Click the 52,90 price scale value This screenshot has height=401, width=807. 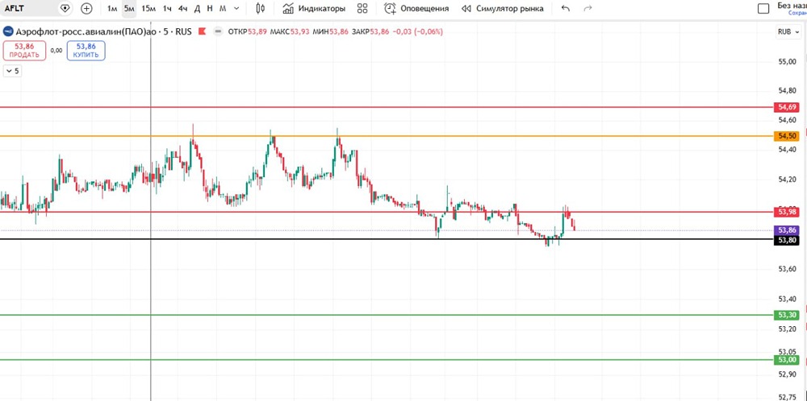click(788, 374)
